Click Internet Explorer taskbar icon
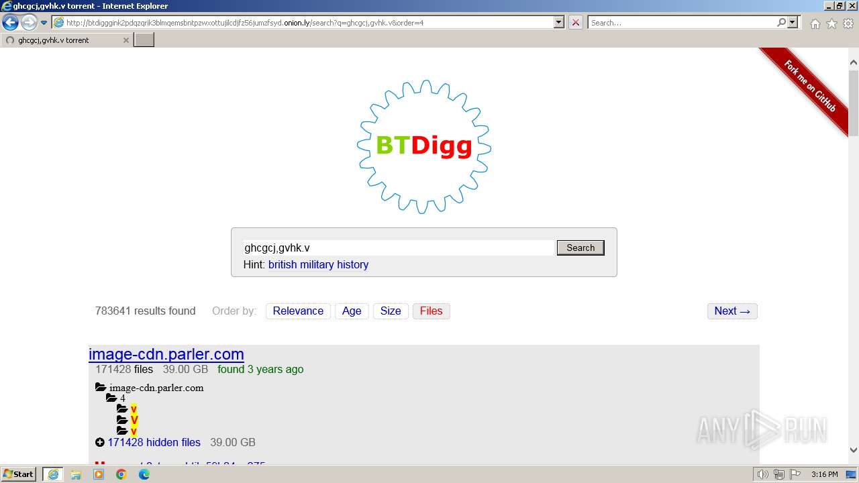Image resolution: width=859 pixels, height=483 pixels. click(53, 474)
